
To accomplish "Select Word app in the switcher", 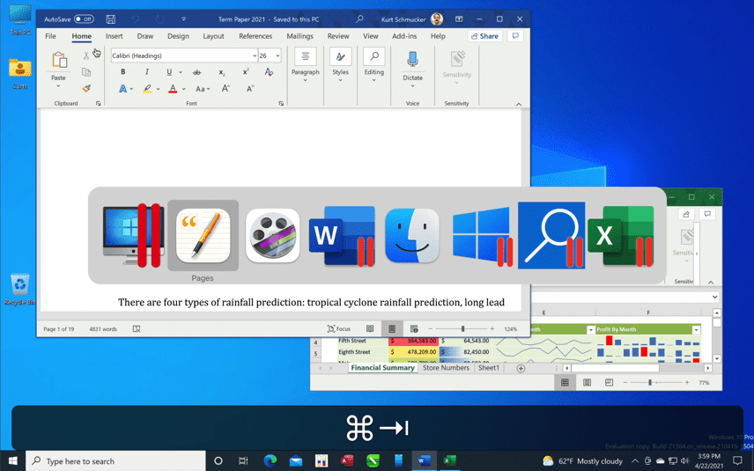I will click(x=342, y=236).
